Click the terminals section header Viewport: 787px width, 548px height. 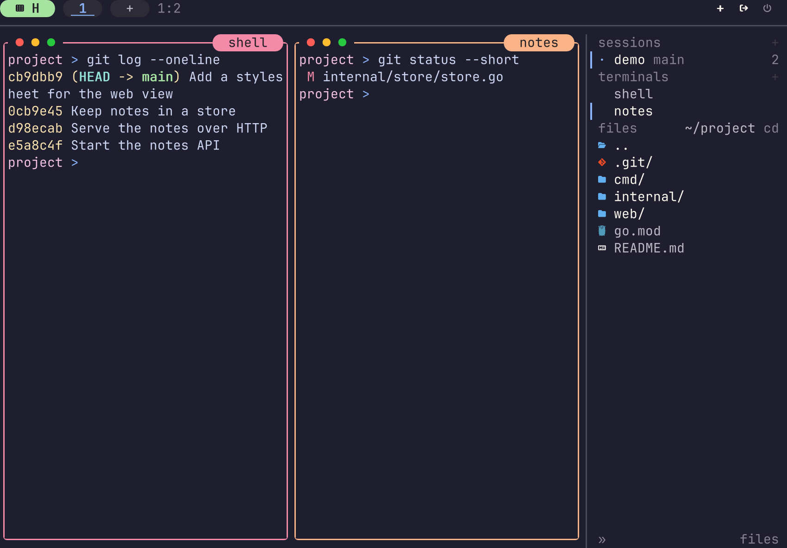(x=633, y=77)
